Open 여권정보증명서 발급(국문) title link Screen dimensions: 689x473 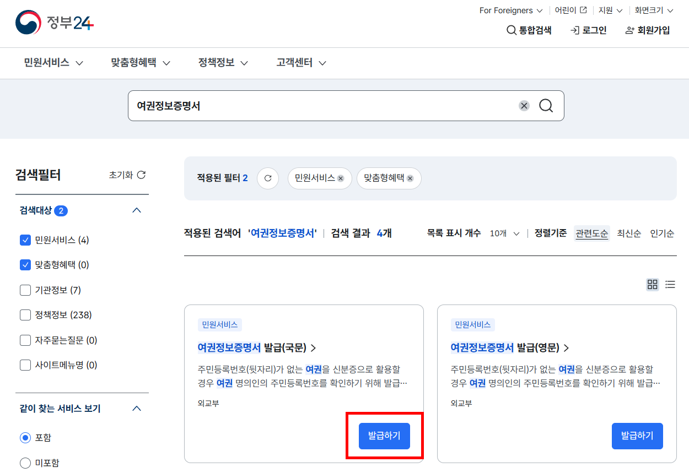(257, 347)
